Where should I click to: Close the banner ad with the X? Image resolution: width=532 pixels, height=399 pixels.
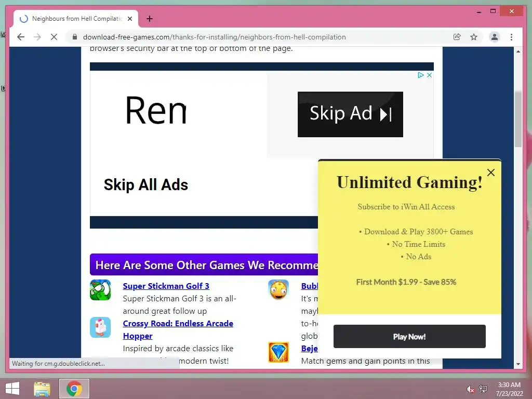point(429,75)
